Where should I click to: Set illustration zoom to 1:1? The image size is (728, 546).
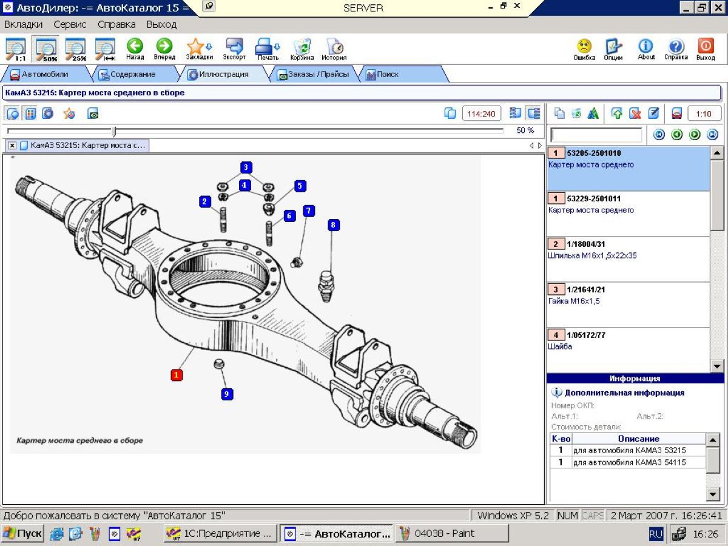coord(16,50)
